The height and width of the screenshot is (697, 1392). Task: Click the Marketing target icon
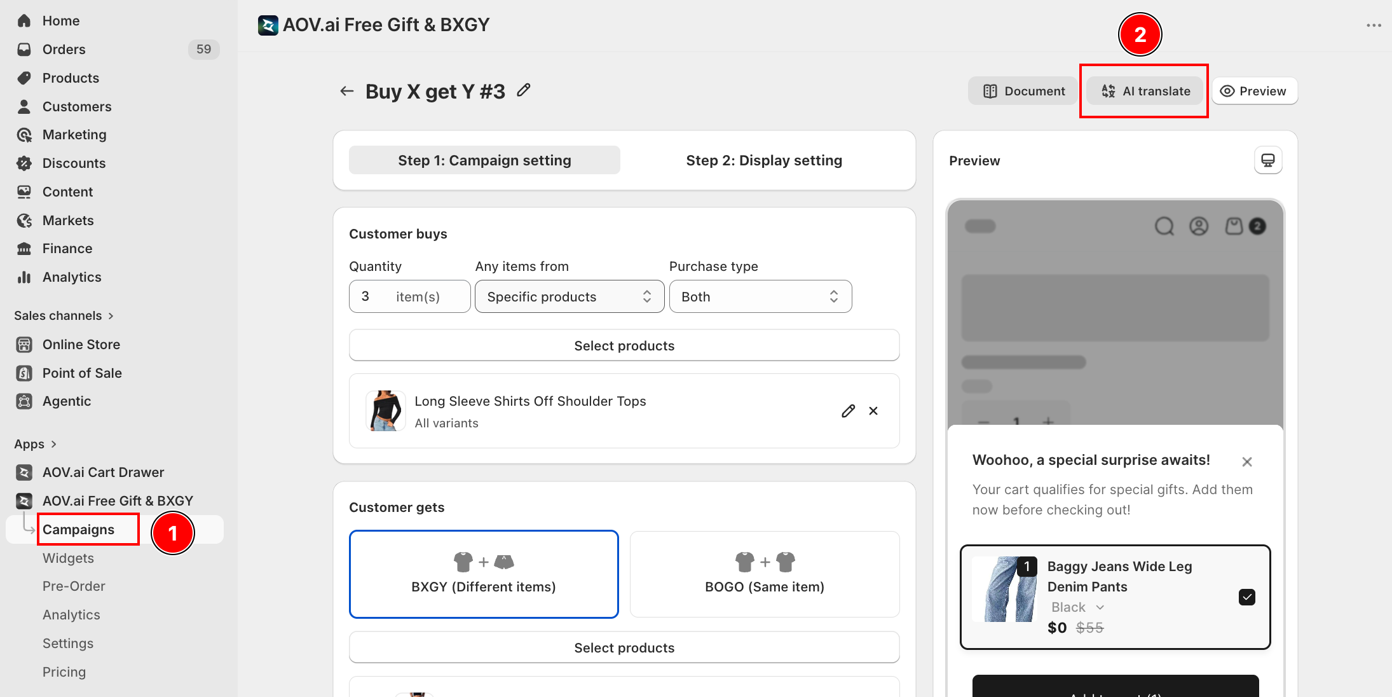pyautogui.click(x=24, y=134)
